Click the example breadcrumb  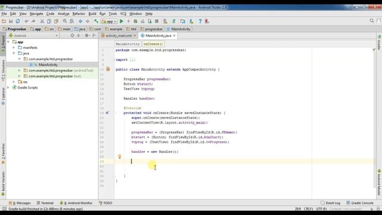[x=113, y=29]
